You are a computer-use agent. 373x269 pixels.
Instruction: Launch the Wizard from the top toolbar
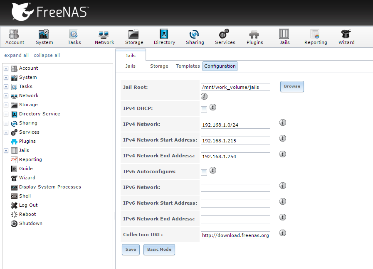click(346, 37)
